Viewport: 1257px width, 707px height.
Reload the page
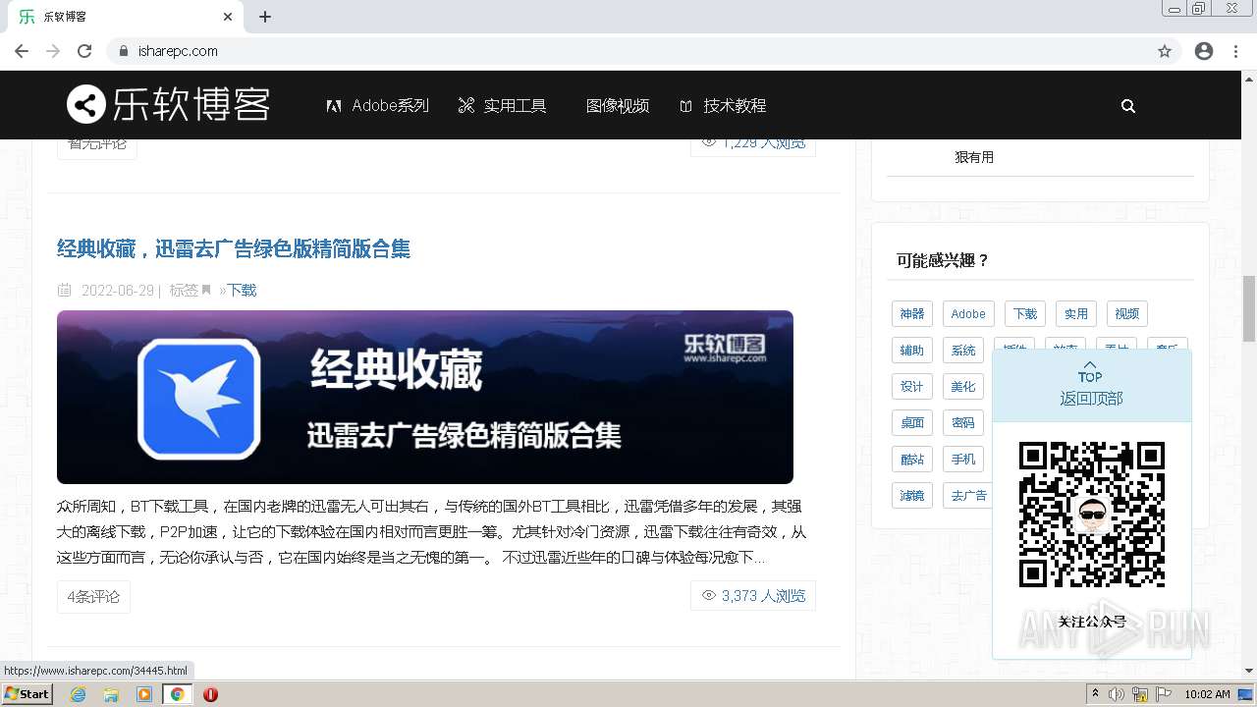point(84,51)
